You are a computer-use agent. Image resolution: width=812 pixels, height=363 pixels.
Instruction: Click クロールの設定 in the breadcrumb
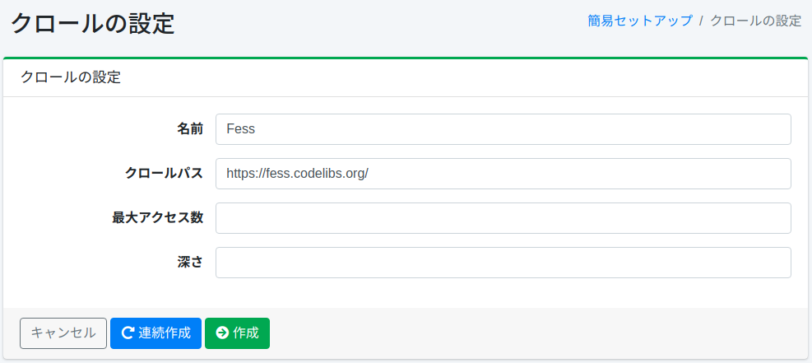[x=755, y=21]
